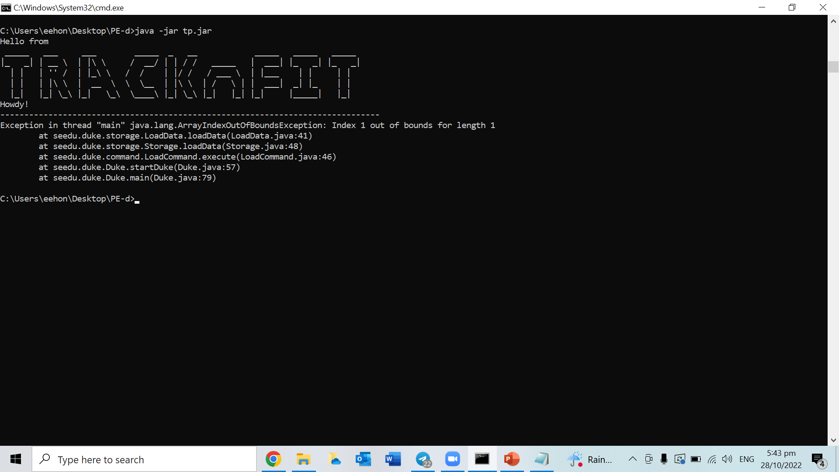Open File Explorer from taskbar
The width and height of the screenshot is (839, 472).
pyautogui.click(x=303, y=459)
